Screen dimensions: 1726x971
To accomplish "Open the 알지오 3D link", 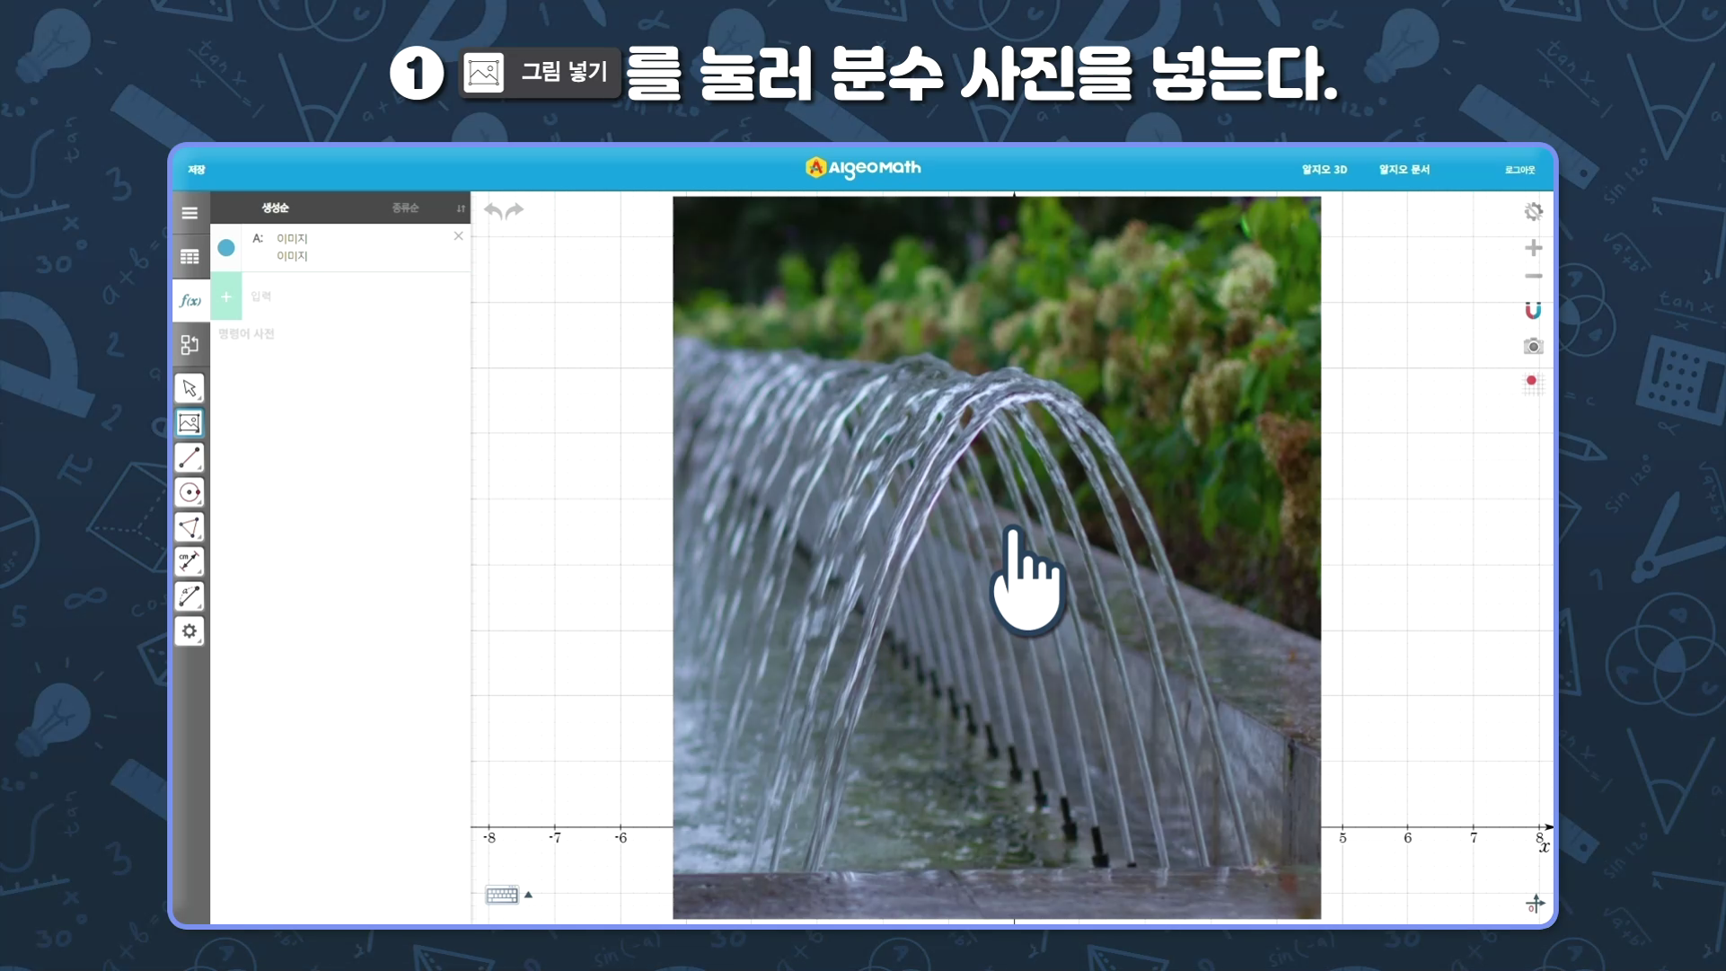I will 1325,170.
